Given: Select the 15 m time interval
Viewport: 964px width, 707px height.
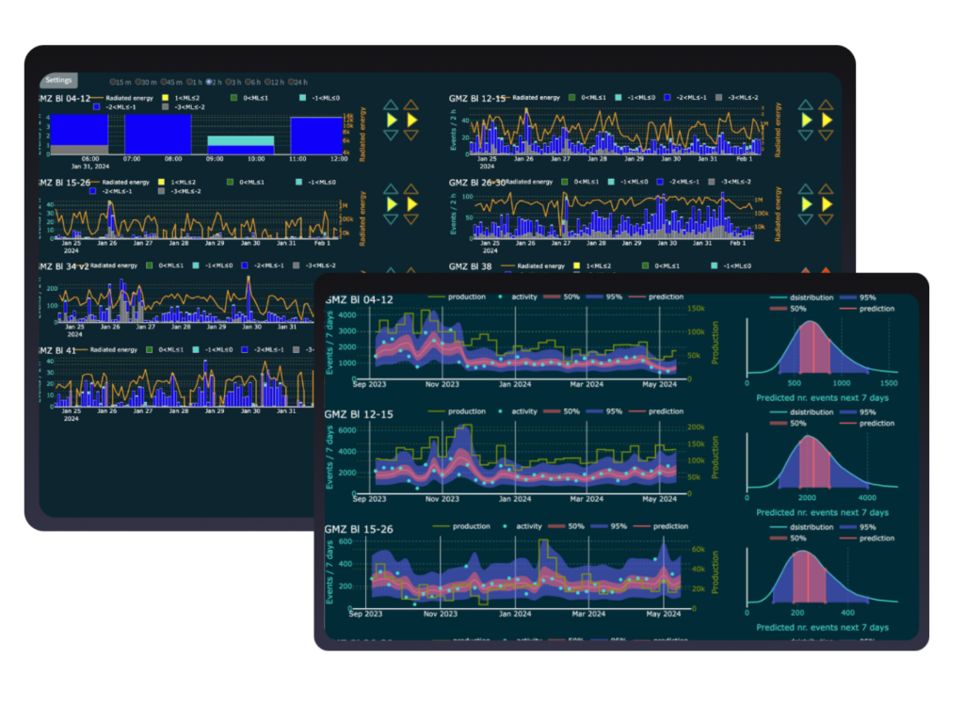Looking at the screenshot, I should point(113,82).
